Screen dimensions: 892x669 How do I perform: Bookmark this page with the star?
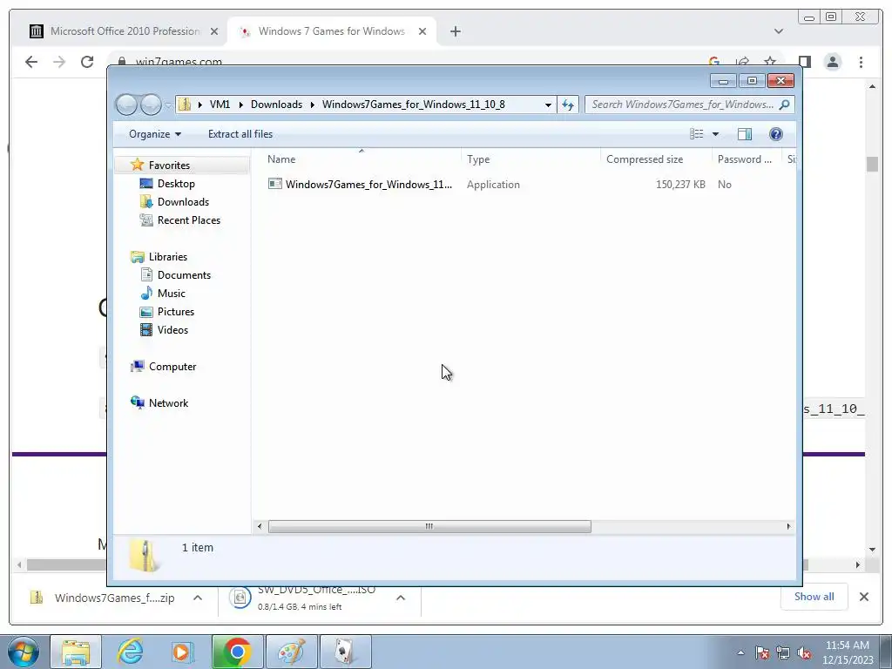pyautogui.click(x=770, y=62)
